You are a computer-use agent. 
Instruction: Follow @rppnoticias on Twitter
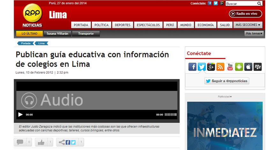227,81
